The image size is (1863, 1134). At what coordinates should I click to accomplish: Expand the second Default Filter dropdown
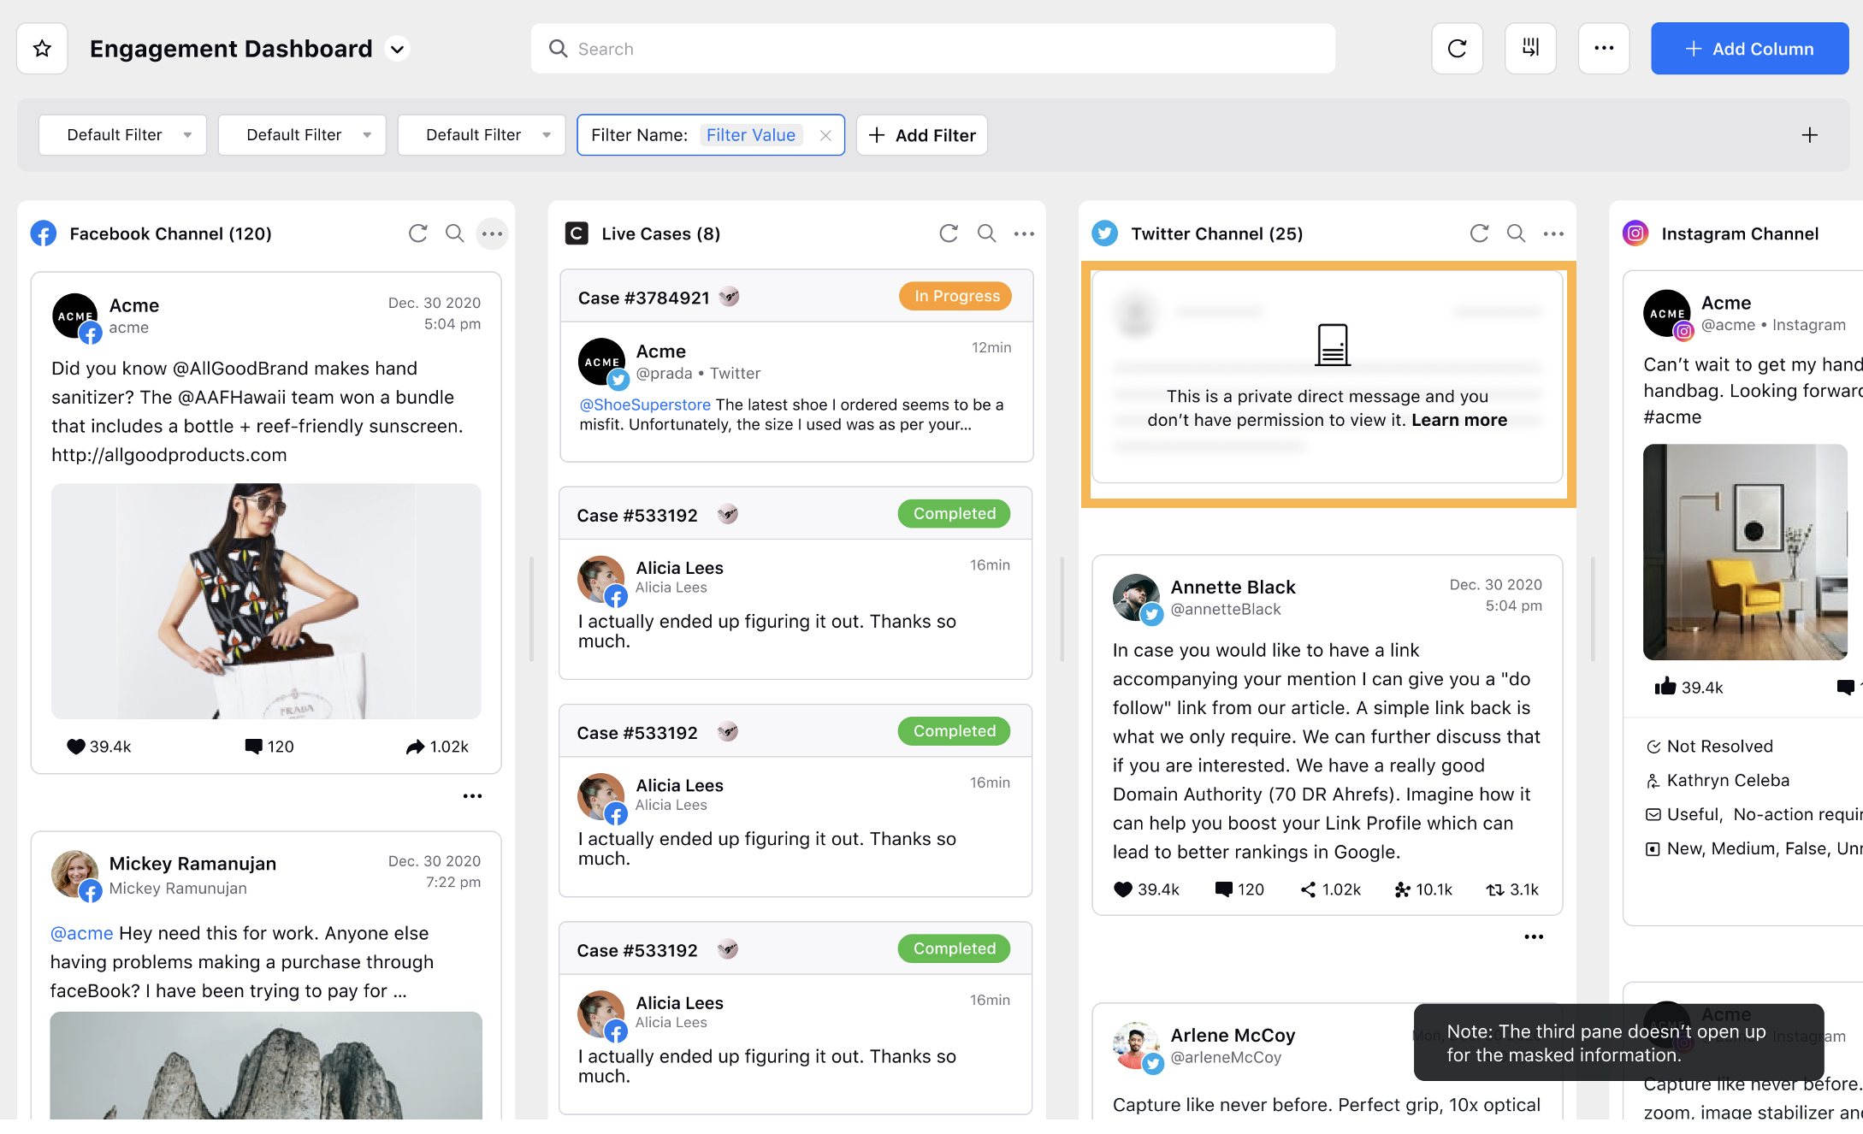302,135
